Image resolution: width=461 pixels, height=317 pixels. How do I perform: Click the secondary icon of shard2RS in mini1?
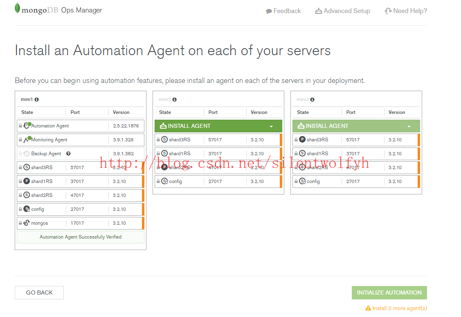click(27, 195)
